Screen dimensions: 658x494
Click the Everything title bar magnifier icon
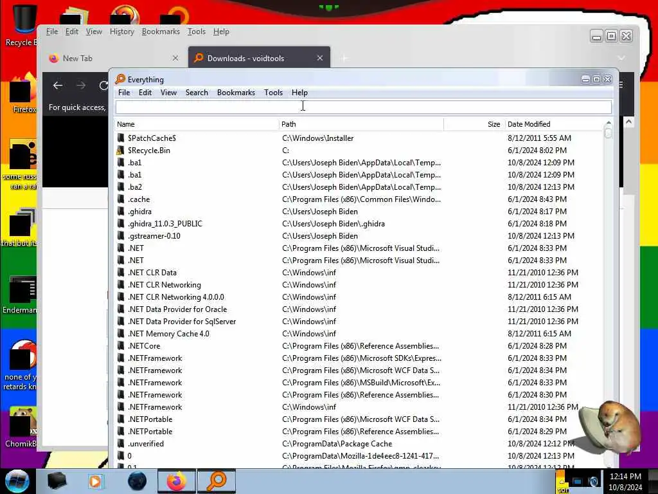(x=120, y=79)
